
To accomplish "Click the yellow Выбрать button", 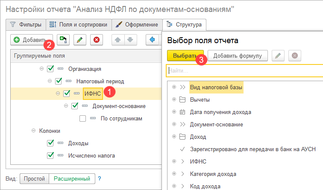I will click(x=185, y=56).
